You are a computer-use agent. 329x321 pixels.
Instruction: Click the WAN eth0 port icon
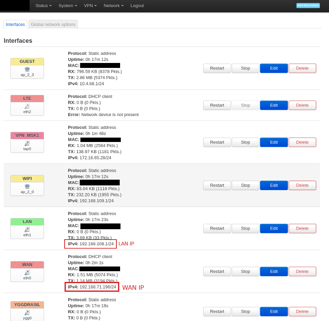[x=27, y=272]
